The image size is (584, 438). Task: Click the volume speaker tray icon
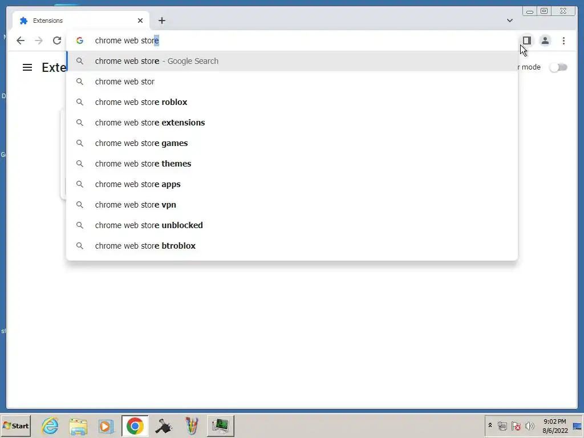pos(529,425)
